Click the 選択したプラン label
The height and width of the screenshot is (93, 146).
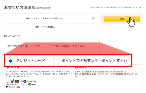33,18
